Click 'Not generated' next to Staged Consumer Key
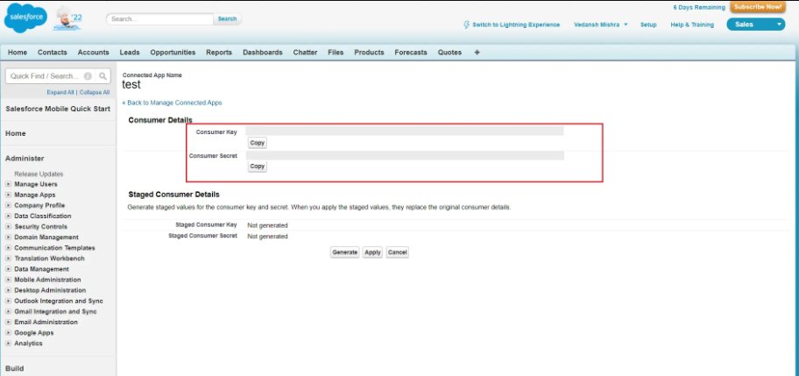Image resolution: width=799 pixels, height=376 pixels. tap(267, 225)
